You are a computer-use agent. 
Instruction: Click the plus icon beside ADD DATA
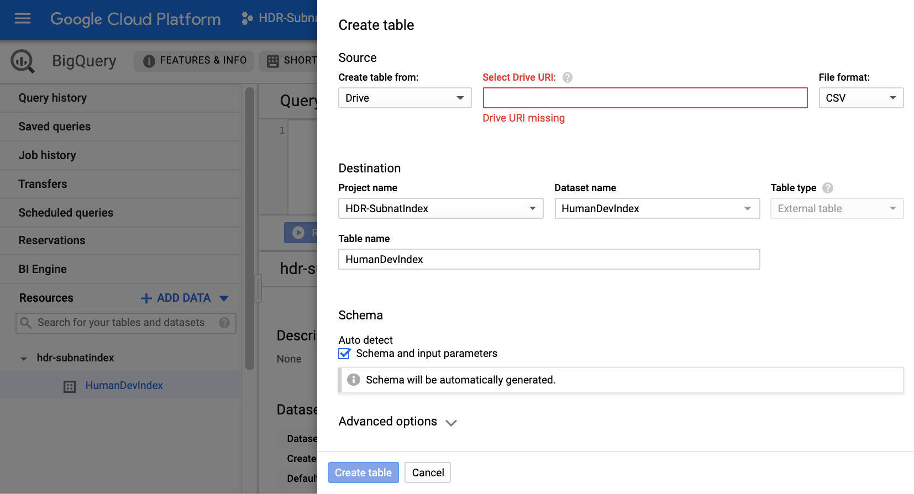click(x=146, y=298)
